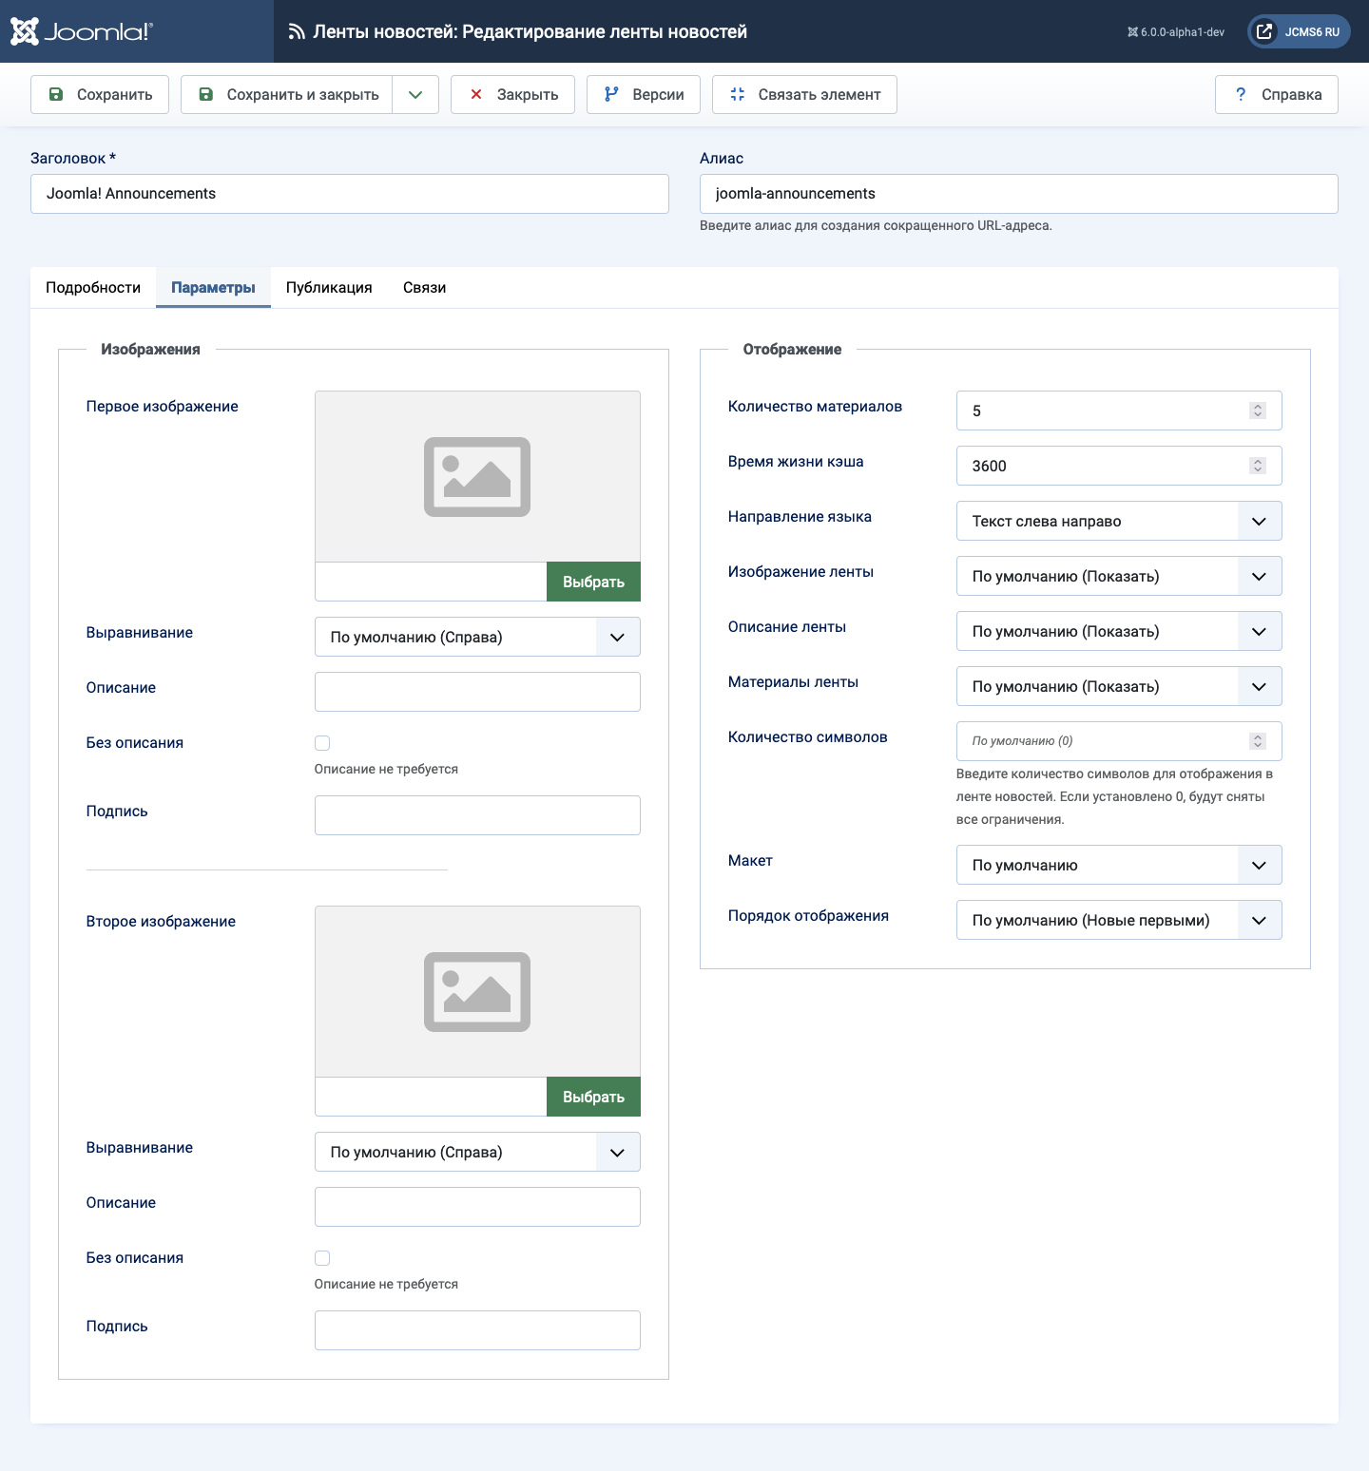This screenshot has width=1369, height=1471.
Task: Toggle first image Без описания checkbox
Action: 322,743
